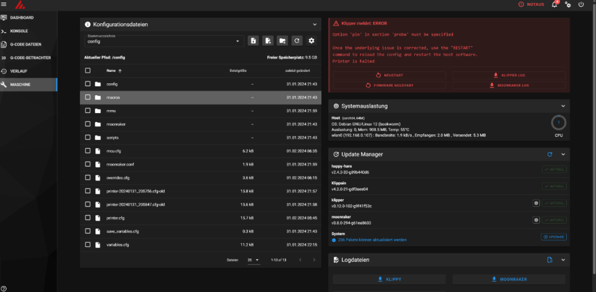The image size is (596, 292).
Task: Refresh the Update Manager
Action: pos(550,155)
